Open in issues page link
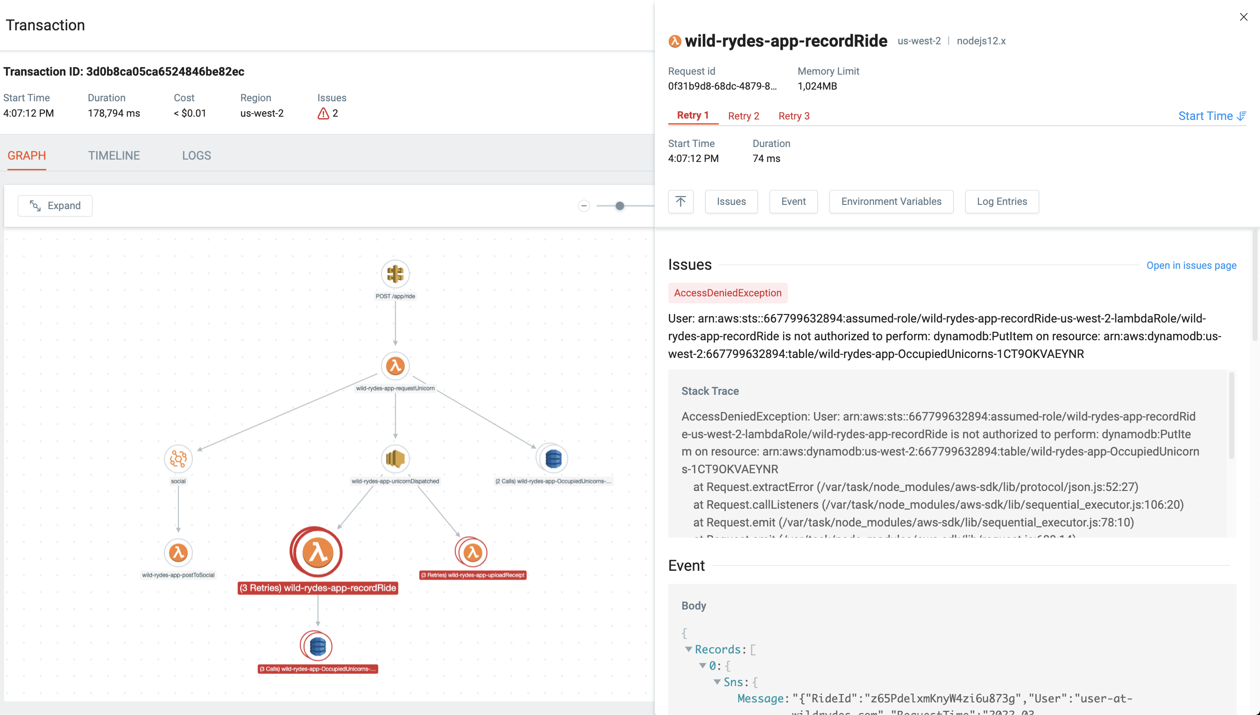The image size is (1260, 715). coord(1191,265)
